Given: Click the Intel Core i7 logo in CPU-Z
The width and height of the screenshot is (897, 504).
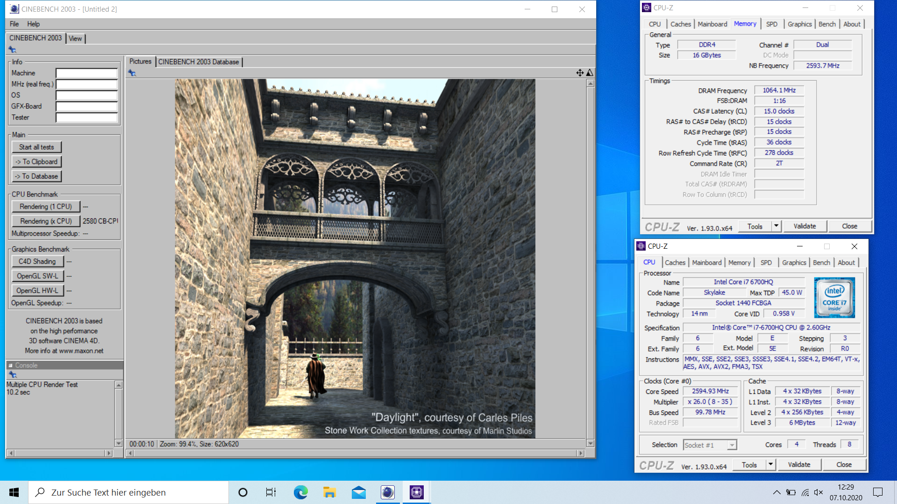Looking at the screenshot, I should (x=834, y=298).
